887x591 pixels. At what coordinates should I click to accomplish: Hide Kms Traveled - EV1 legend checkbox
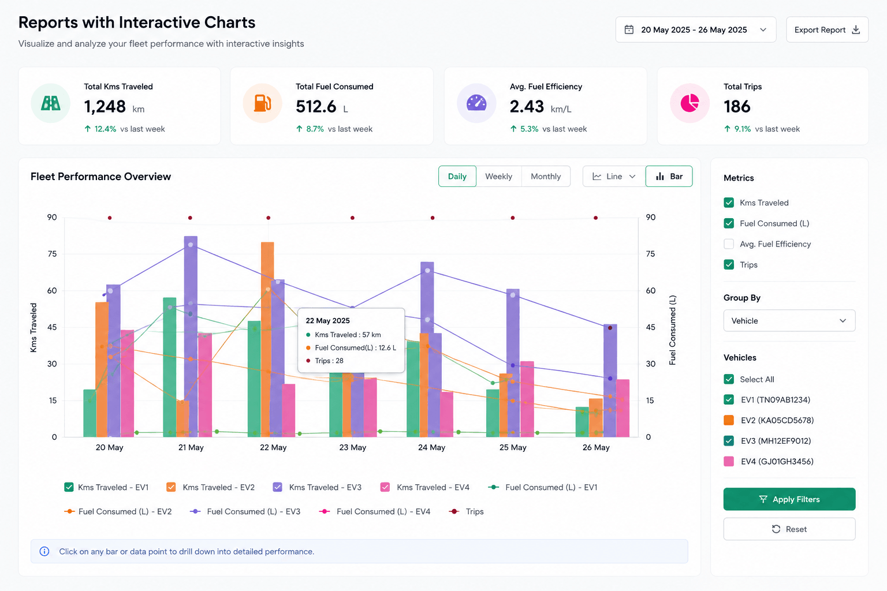[x=69, y=487]
